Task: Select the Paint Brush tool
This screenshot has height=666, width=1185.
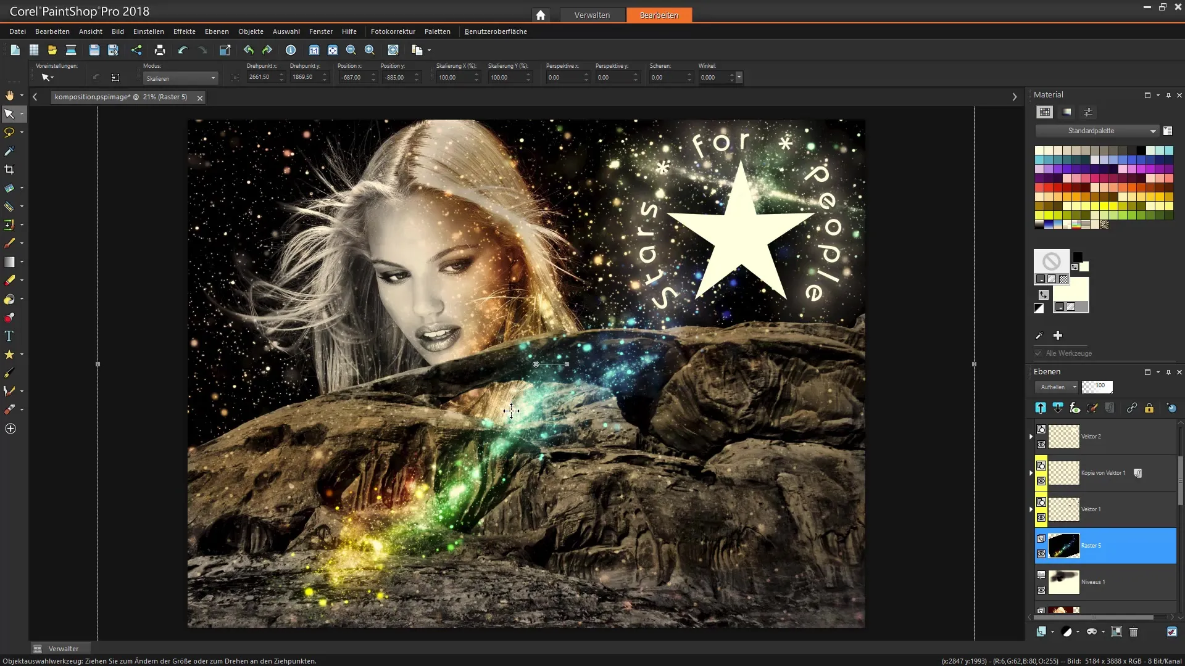Action: pyautogui.click(x=9, y=244)
